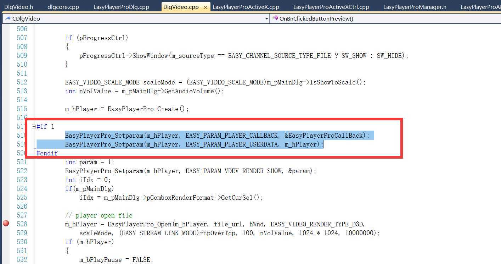Click the class icon in scope box
This screenshot has width=501, height=264.
click(7, 18)
